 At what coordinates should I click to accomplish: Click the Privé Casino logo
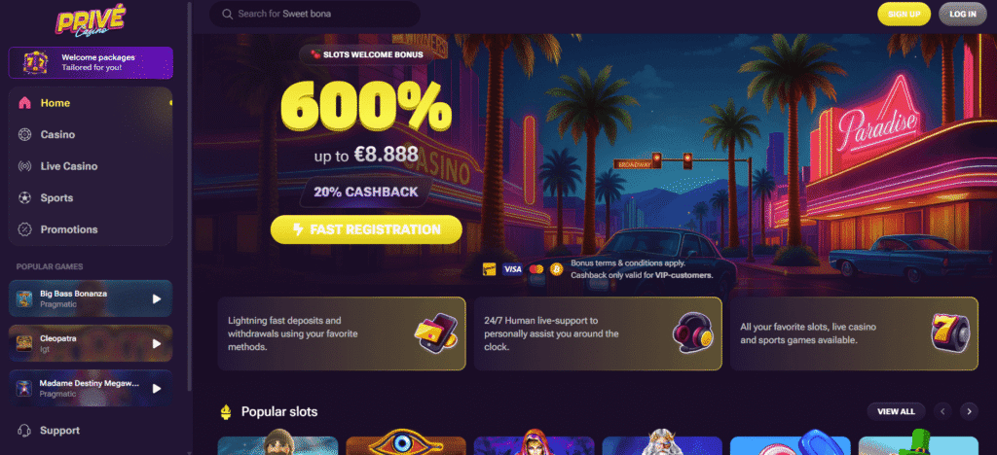91,20
